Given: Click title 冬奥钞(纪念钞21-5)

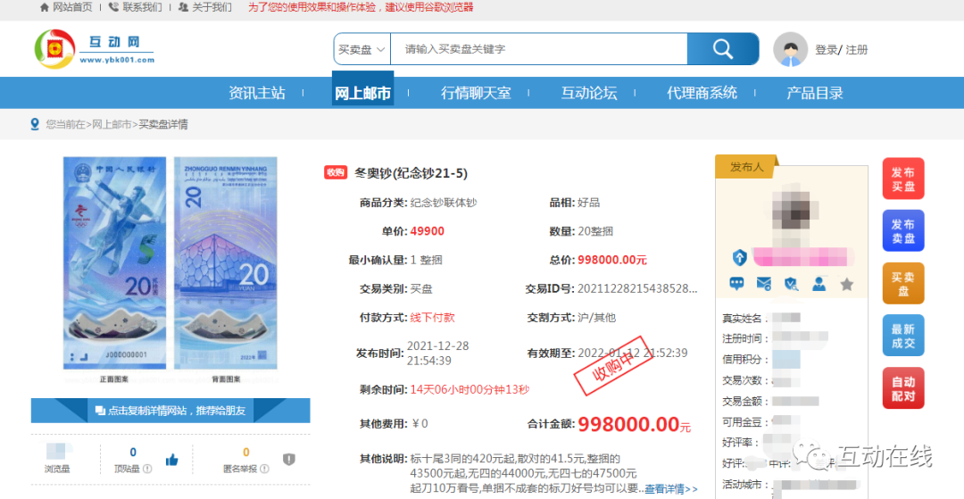Looking at the screenshot, I should (x=411, y=173).
